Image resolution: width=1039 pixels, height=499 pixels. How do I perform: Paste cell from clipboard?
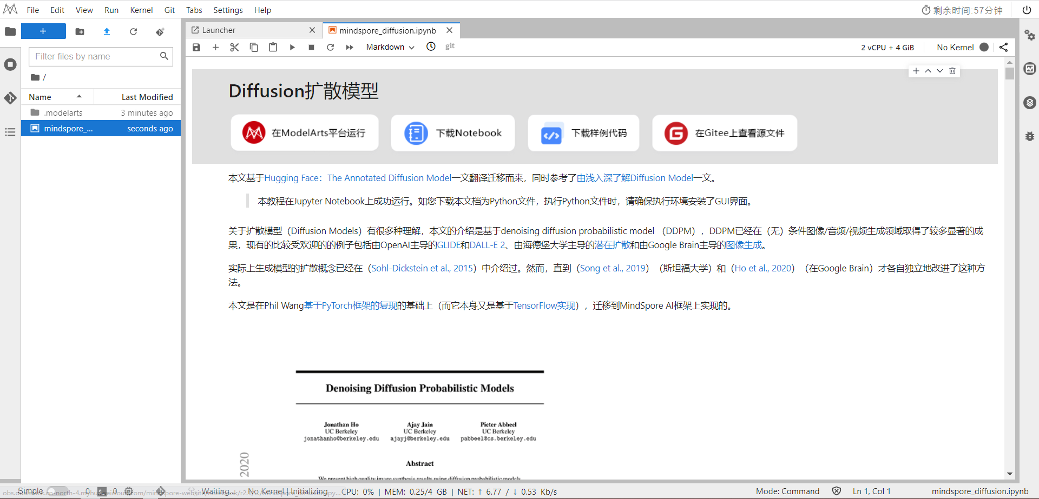(273, 47)
